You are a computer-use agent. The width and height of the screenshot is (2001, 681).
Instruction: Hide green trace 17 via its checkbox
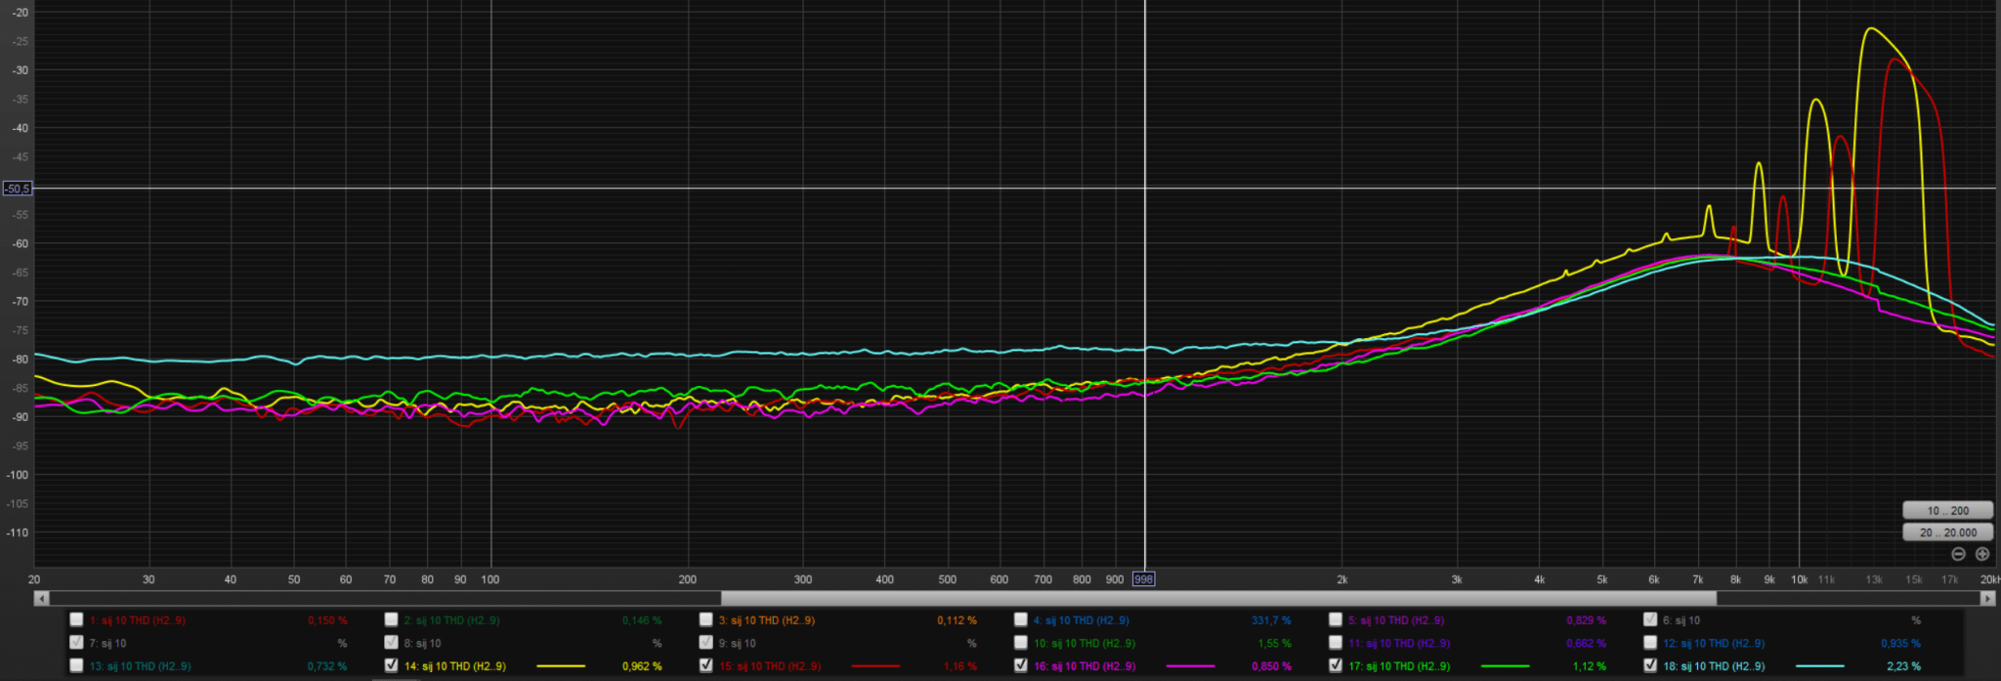point(1335,665)
